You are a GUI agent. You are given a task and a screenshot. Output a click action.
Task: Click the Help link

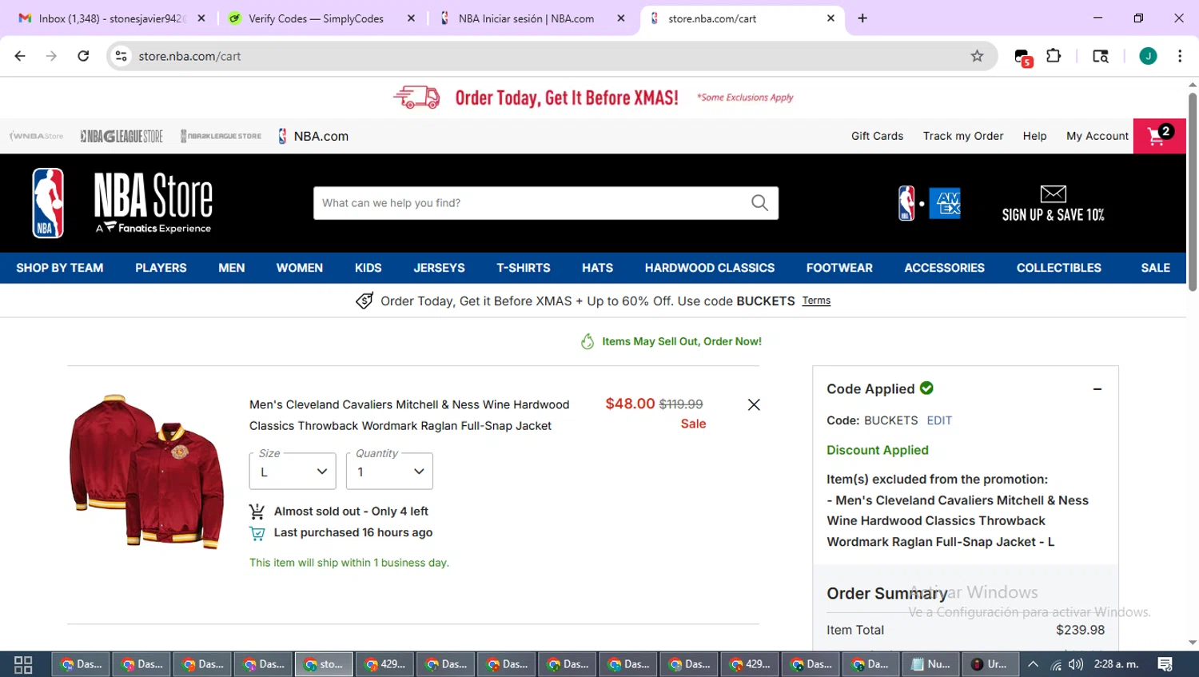[1034, 136]
